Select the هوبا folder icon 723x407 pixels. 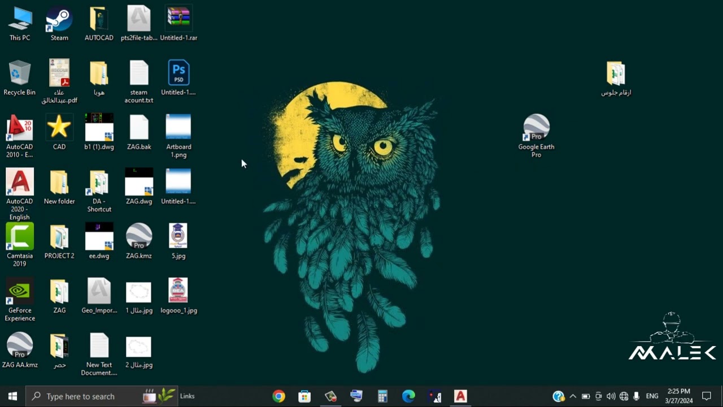coord(99,78)
